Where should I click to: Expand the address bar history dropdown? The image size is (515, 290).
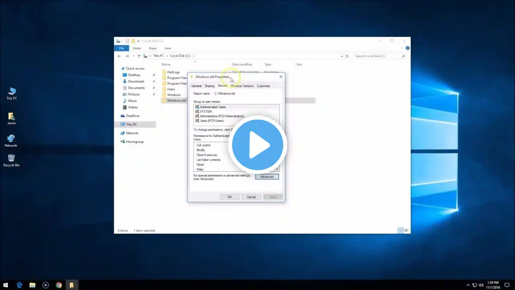[x=342, y=56]
